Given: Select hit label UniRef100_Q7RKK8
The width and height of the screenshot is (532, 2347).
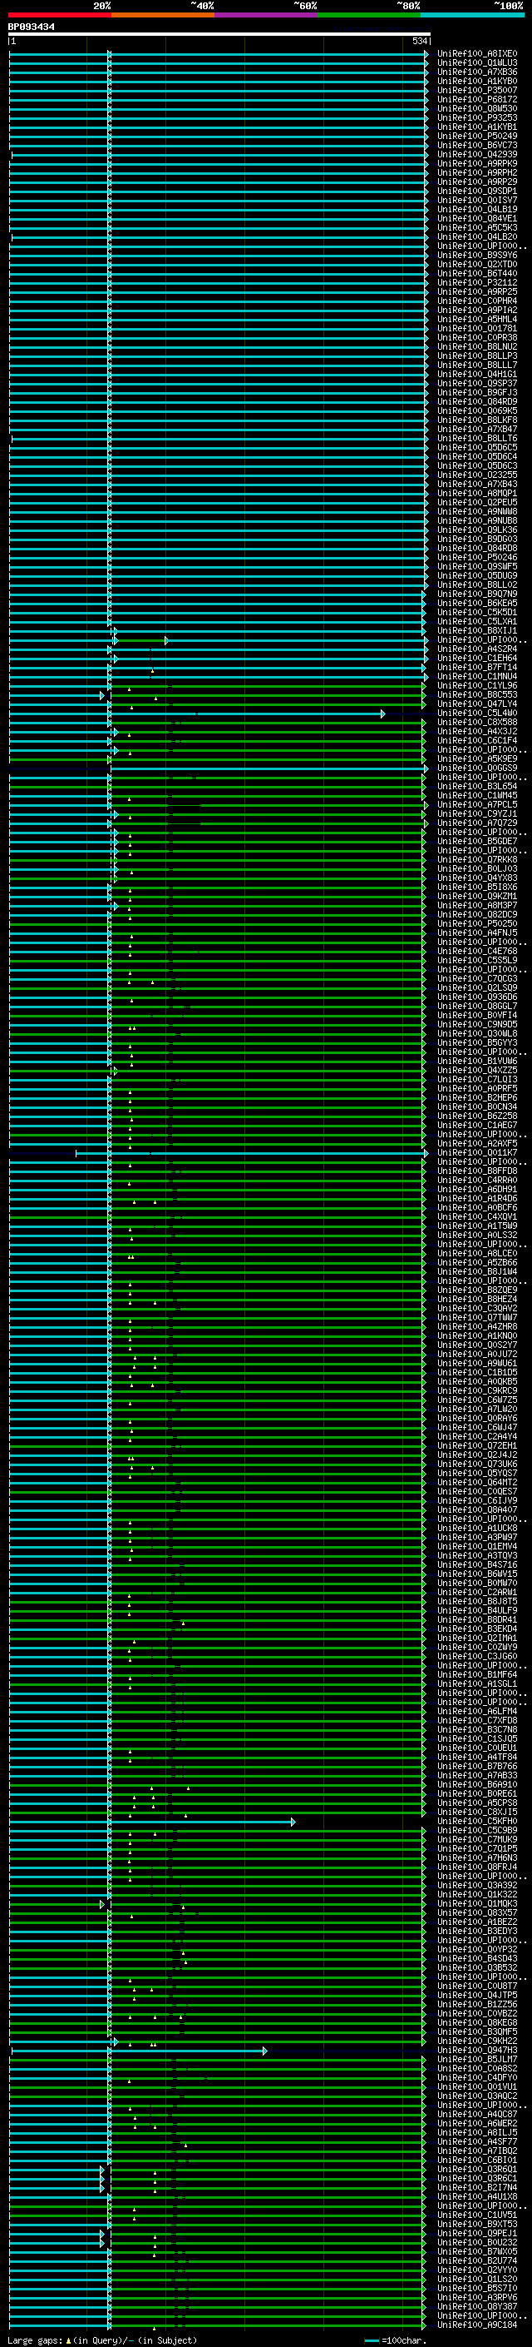Looking at the screenshot, I should pos(477,859).
